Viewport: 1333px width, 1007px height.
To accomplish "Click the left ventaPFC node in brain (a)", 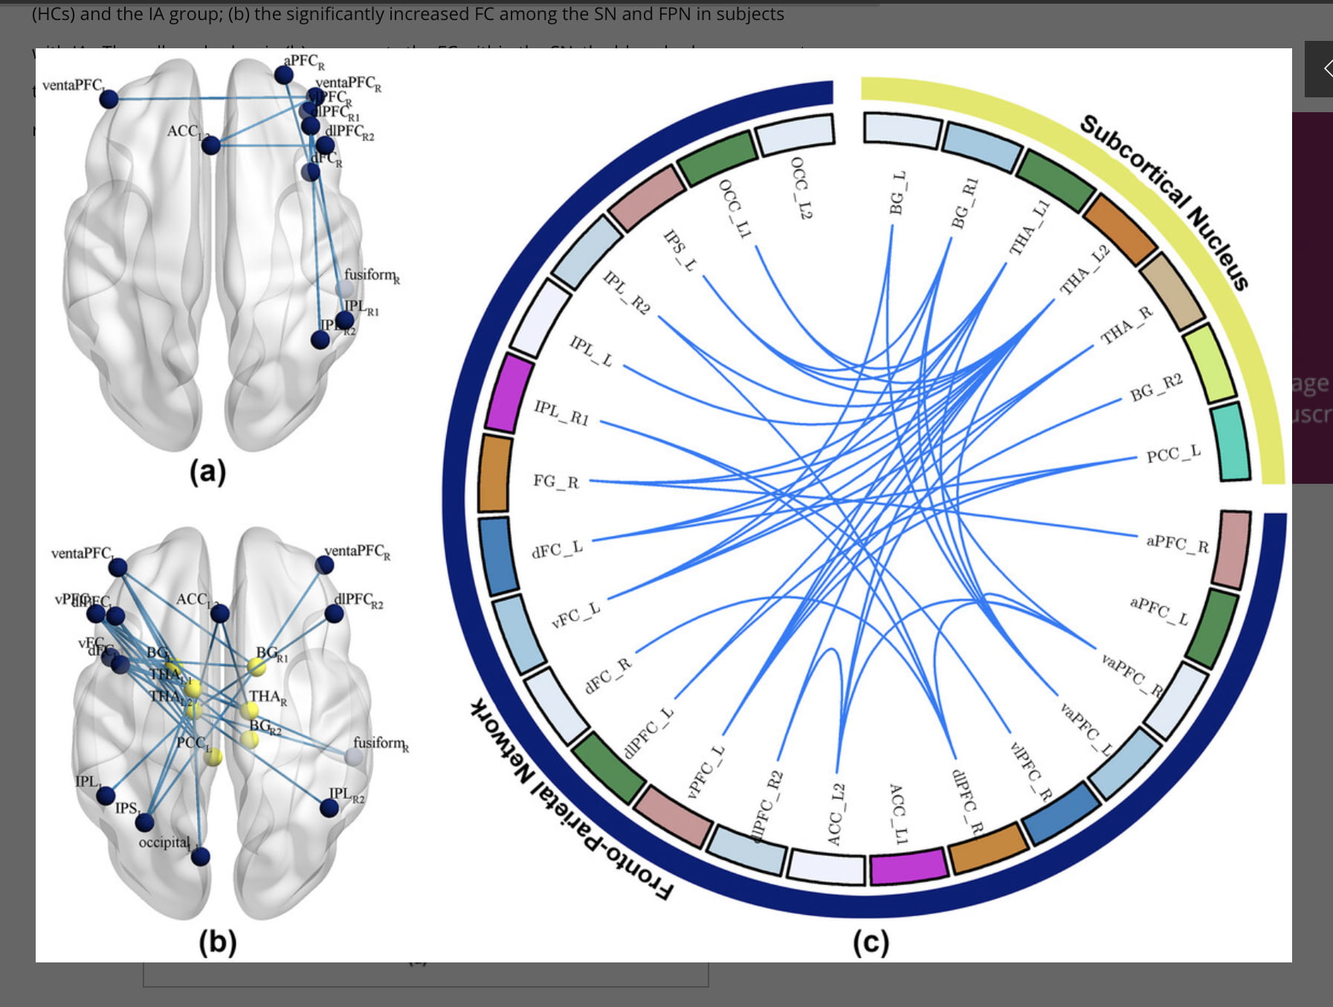I will pyautogui.click(x=109, y=98).
